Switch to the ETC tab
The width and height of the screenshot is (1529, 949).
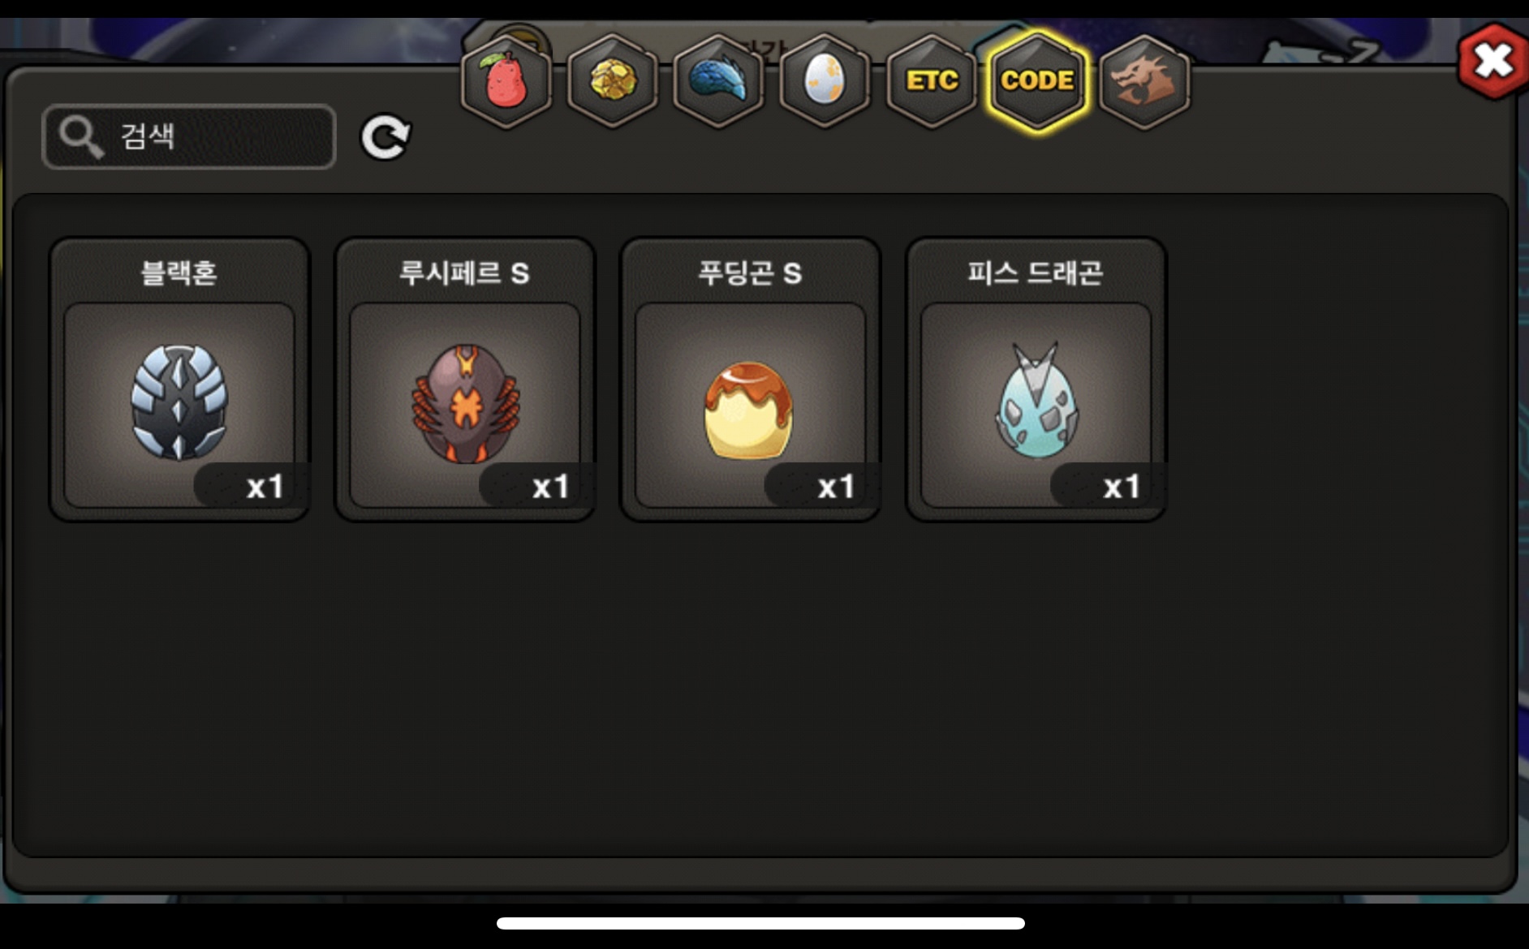pyautogui.click(x=932, y=81)
